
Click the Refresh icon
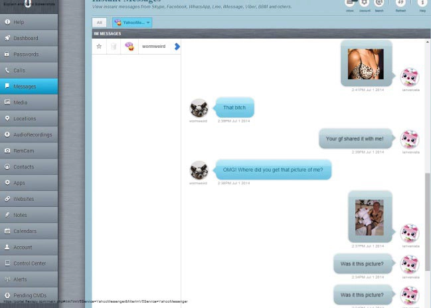point(400,4)
